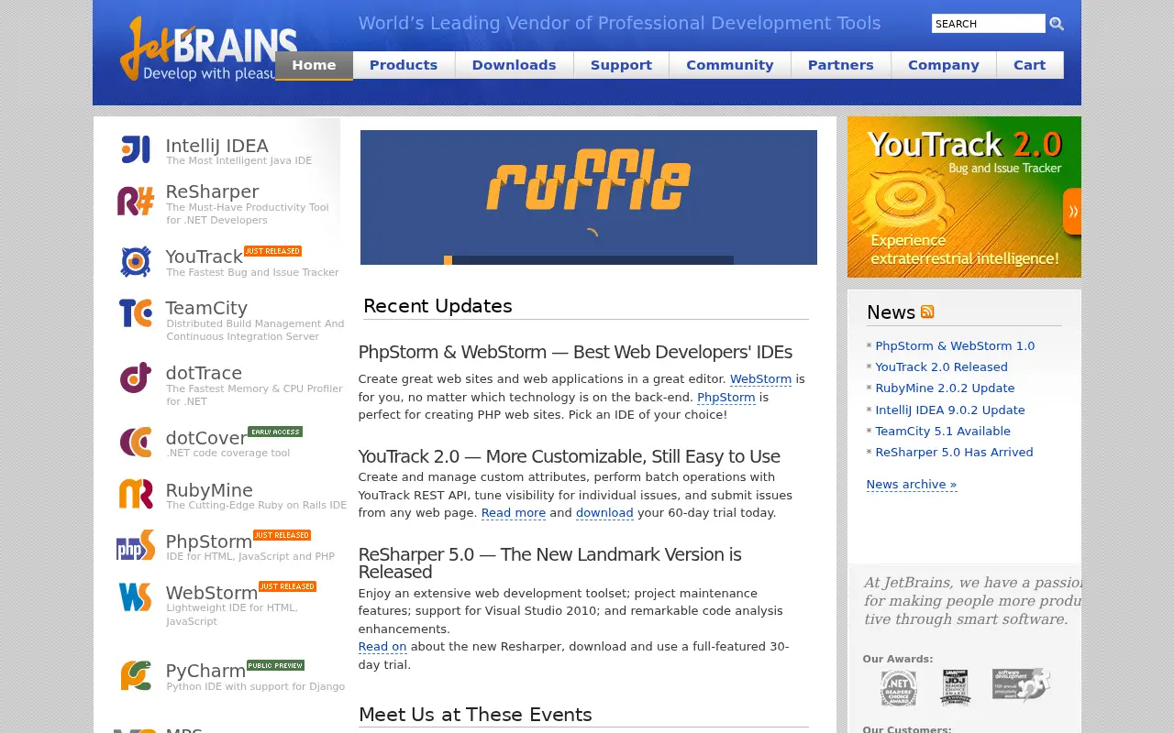
Task: Open PhpStorm & WebStorm 1.0 news item
Action: point(955,345)
